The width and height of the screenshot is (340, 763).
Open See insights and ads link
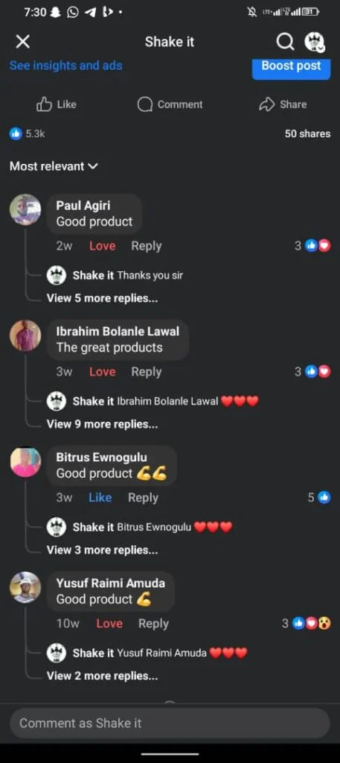pyautogui.click(x=66, y=66)
